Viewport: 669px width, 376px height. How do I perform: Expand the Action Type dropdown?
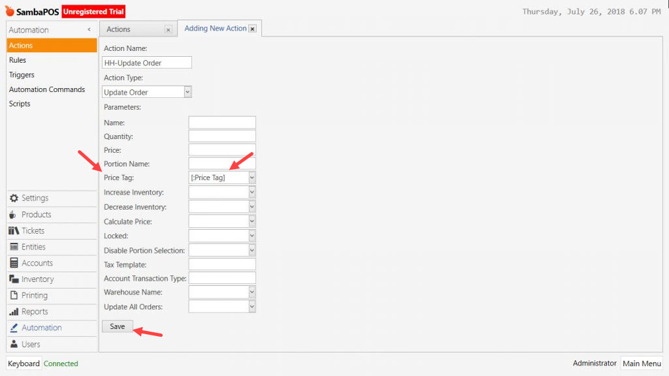188,92
